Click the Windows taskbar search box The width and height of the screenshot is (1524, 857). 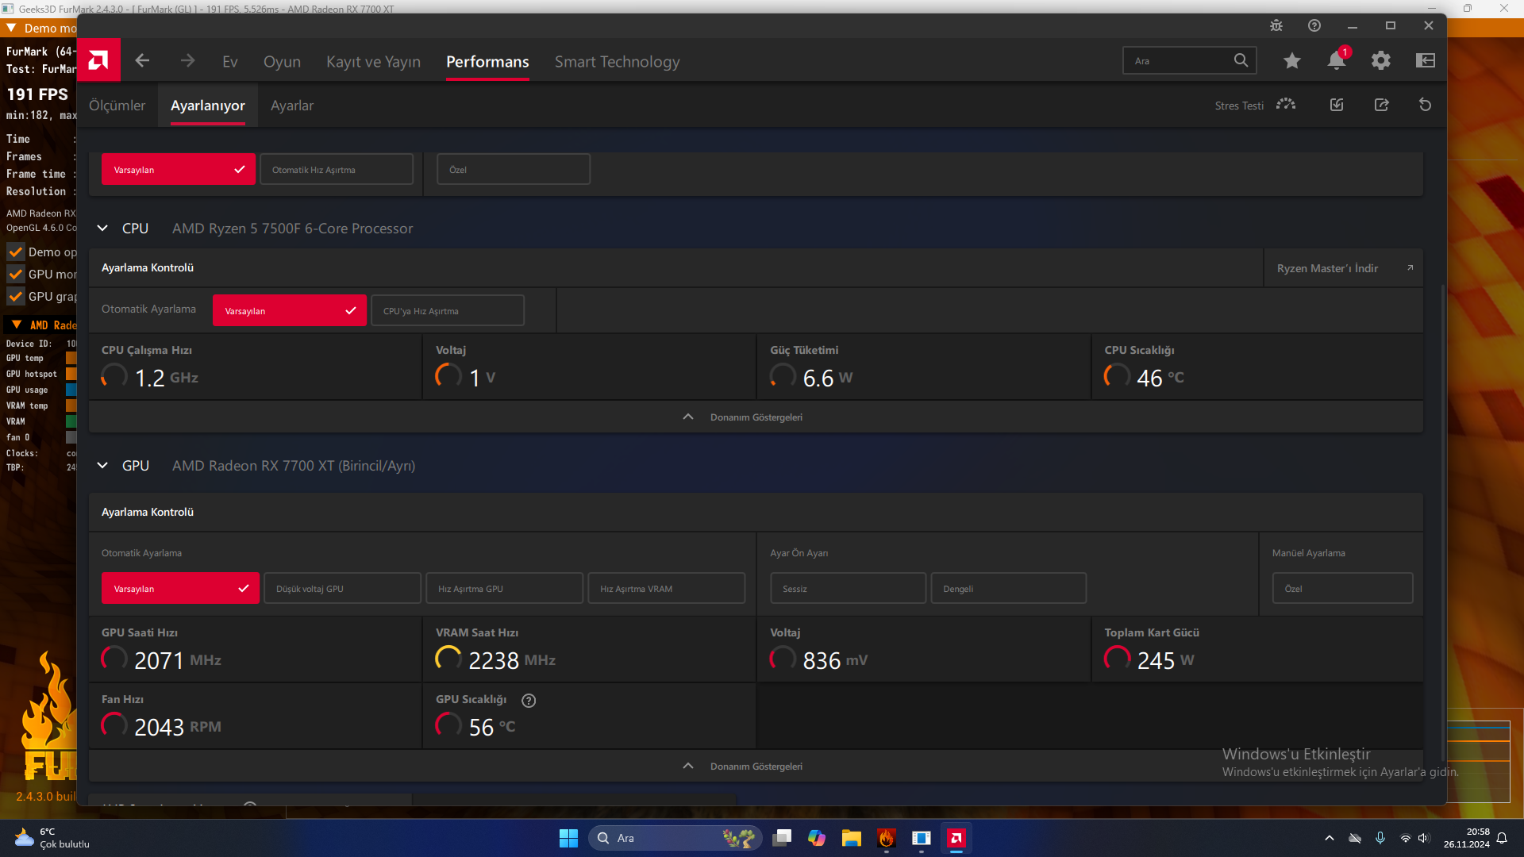click(x=675, y=838)
